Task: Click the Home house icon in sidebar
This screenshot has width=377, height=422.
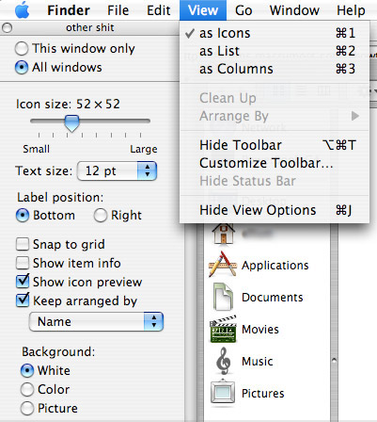Action: pos(223,235)
